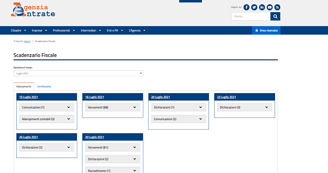Expand Ravvedimento (1) under 30 Luglio
Screen dimensions: 328x173
point(112,170)
